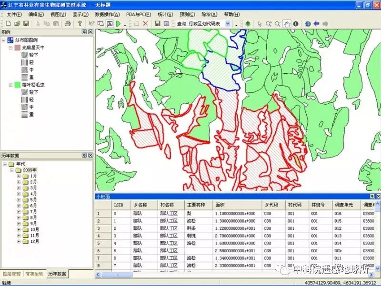Click the table grid icon

[x=166, y=23]
